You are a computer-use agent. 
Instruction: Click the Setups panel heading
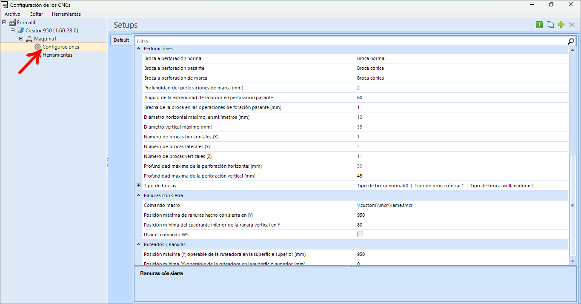click(x=126, y=25)
